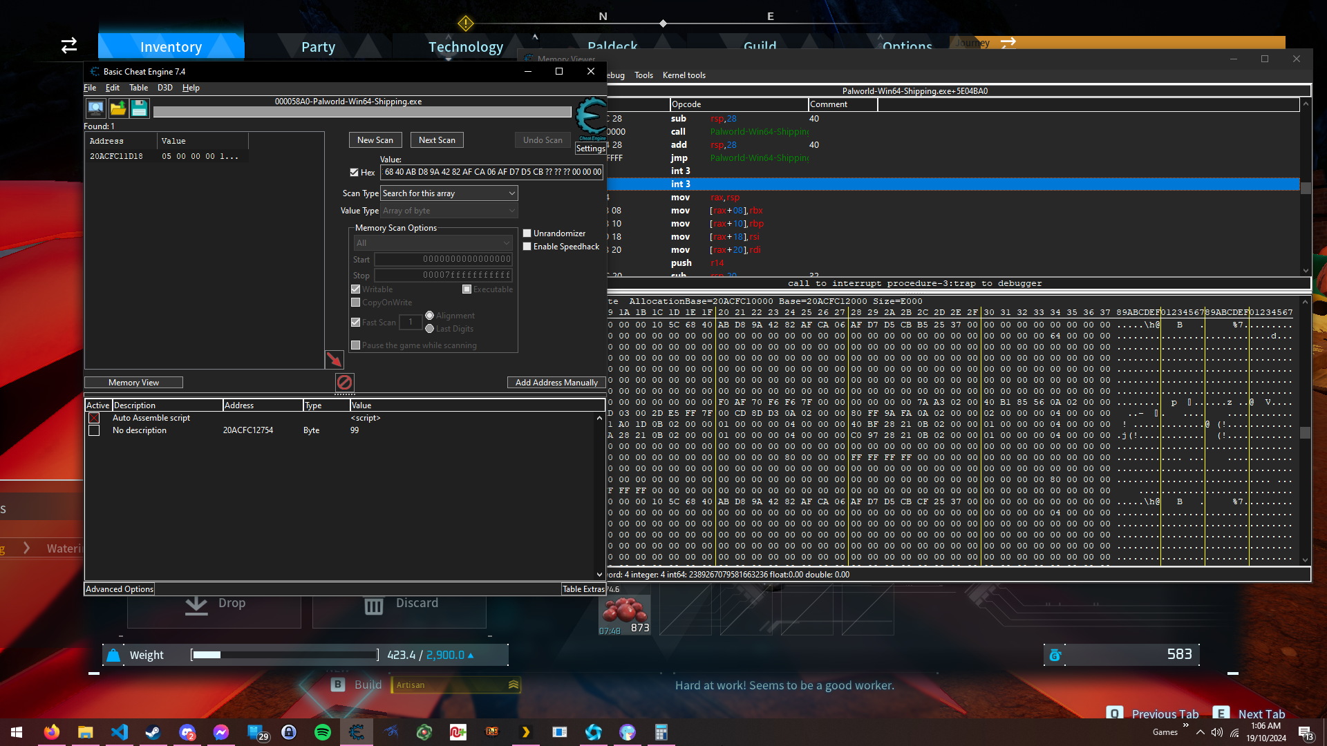The width and height of the screenshot is (1327, 746).
Task: Open the Path of Exile taskbar icon
Action: (x=492, y=732)
